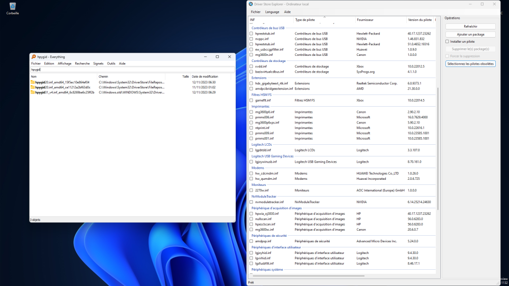This screenshot has height=286, width=509.
Task: Open the Recherche menu in Everything
Action: tap(82, 63)
